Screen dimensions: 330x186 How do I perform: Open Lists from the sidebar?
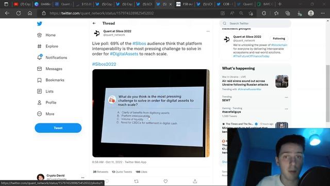point(45,91)
